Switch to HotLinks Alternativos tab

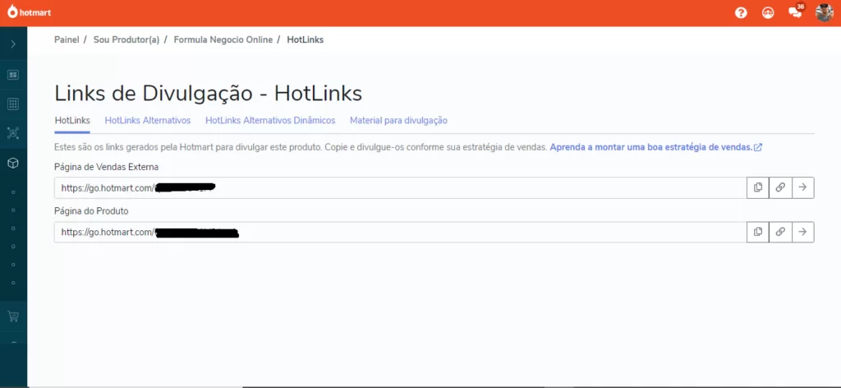click(x=148, y=120)
